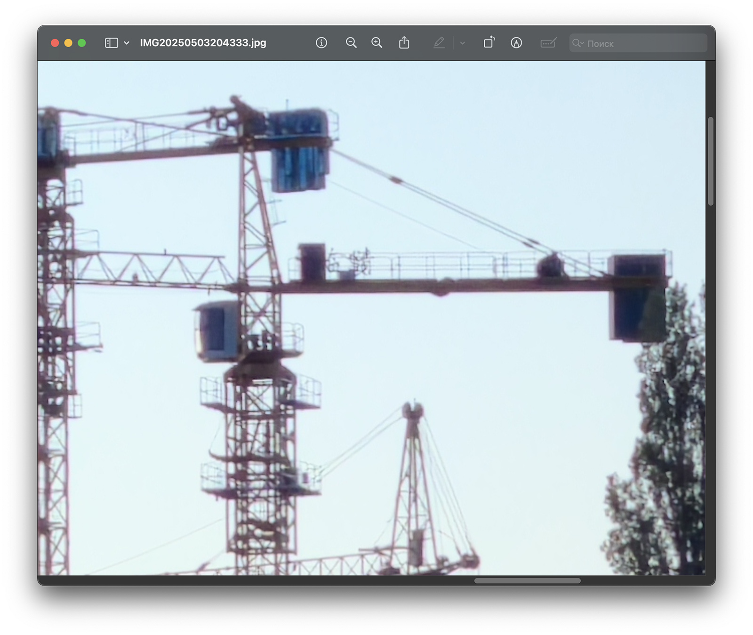The image size is (753, 635).
Task: Open search options magnifier dropdown
Action: click(x=578, y=43)
